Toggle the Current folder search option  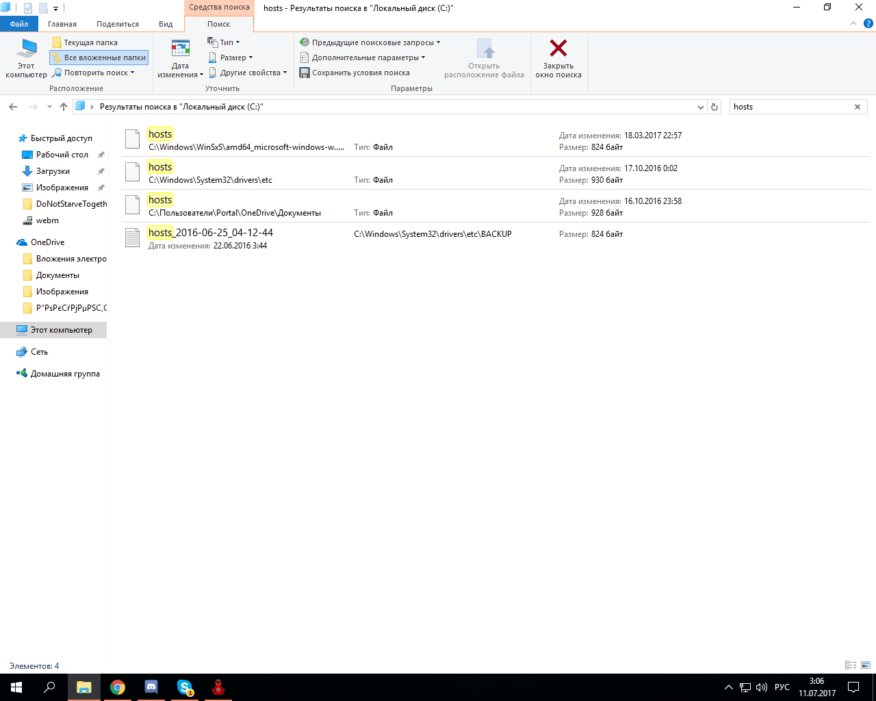pyautogui.click(x=86, y=42)
